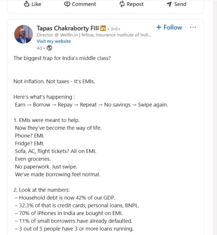Click the 3rd+ connection degree label
The height and width of the screenshot is (235, 217).
pos(115,29)
